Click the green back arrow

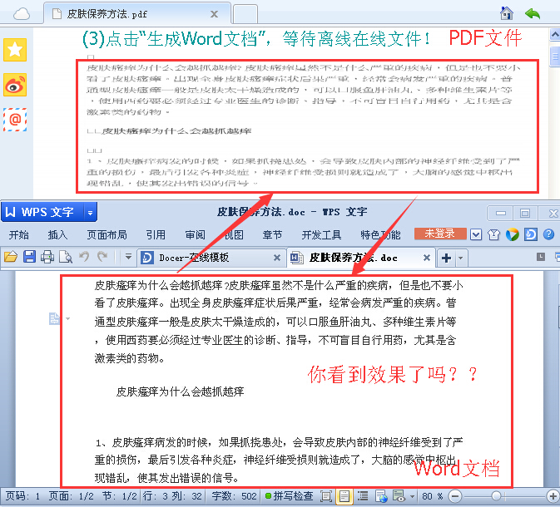pos(533,14)
